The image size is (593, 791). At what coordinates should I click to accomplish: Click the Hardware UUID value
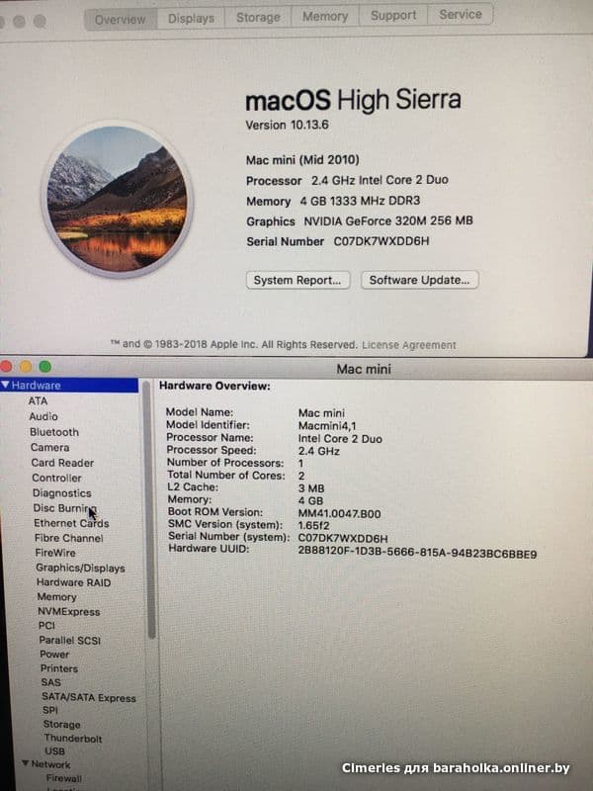417,554
